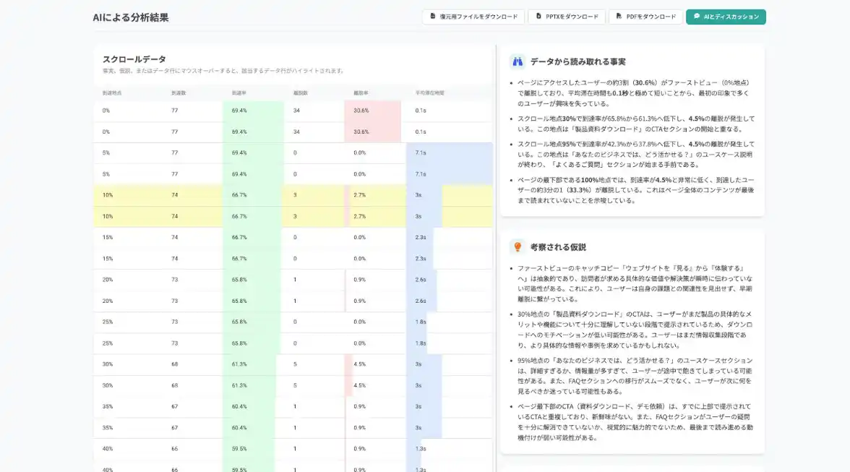Click the 4.5% cell in first 30% row
The image size is (850, 472).
[360, 364]
